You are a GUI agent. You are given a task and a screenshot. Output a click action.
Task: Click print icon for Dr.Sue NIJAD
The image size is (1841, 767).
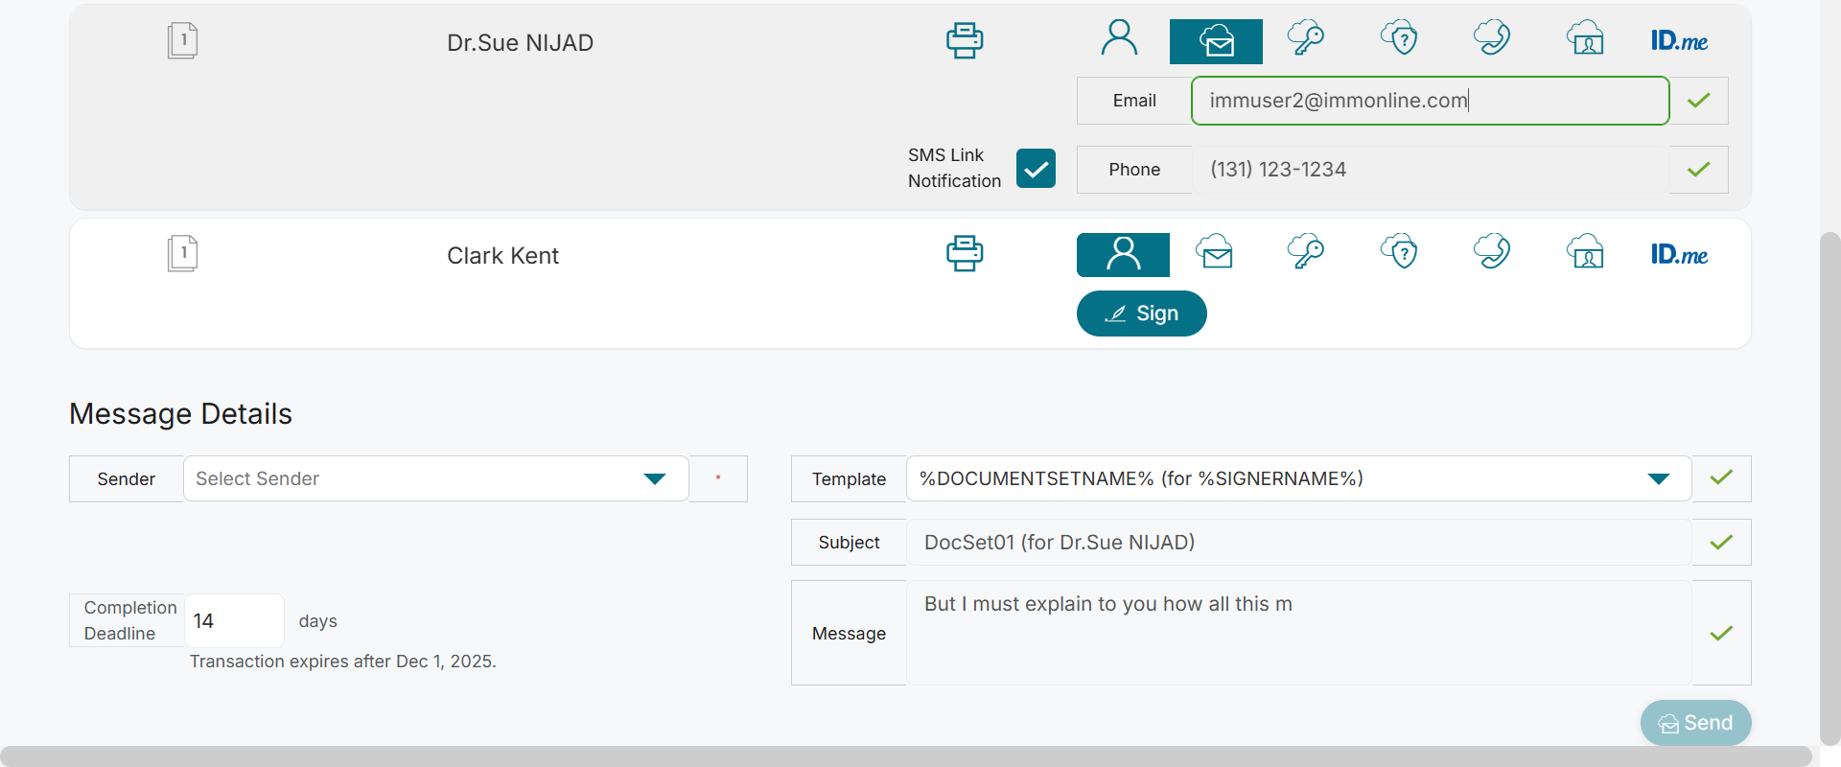(964, 40)
